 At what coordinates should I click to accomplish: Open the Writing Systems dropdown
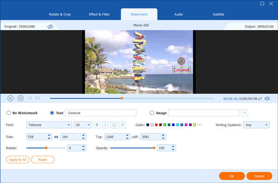pos(256,125)
